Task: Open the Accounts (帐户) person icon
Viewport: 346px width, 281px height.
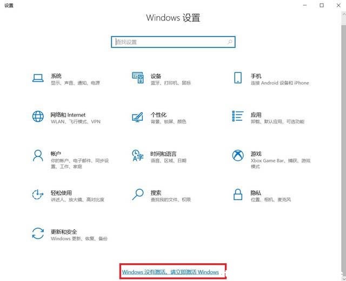Action: (38, 156)
